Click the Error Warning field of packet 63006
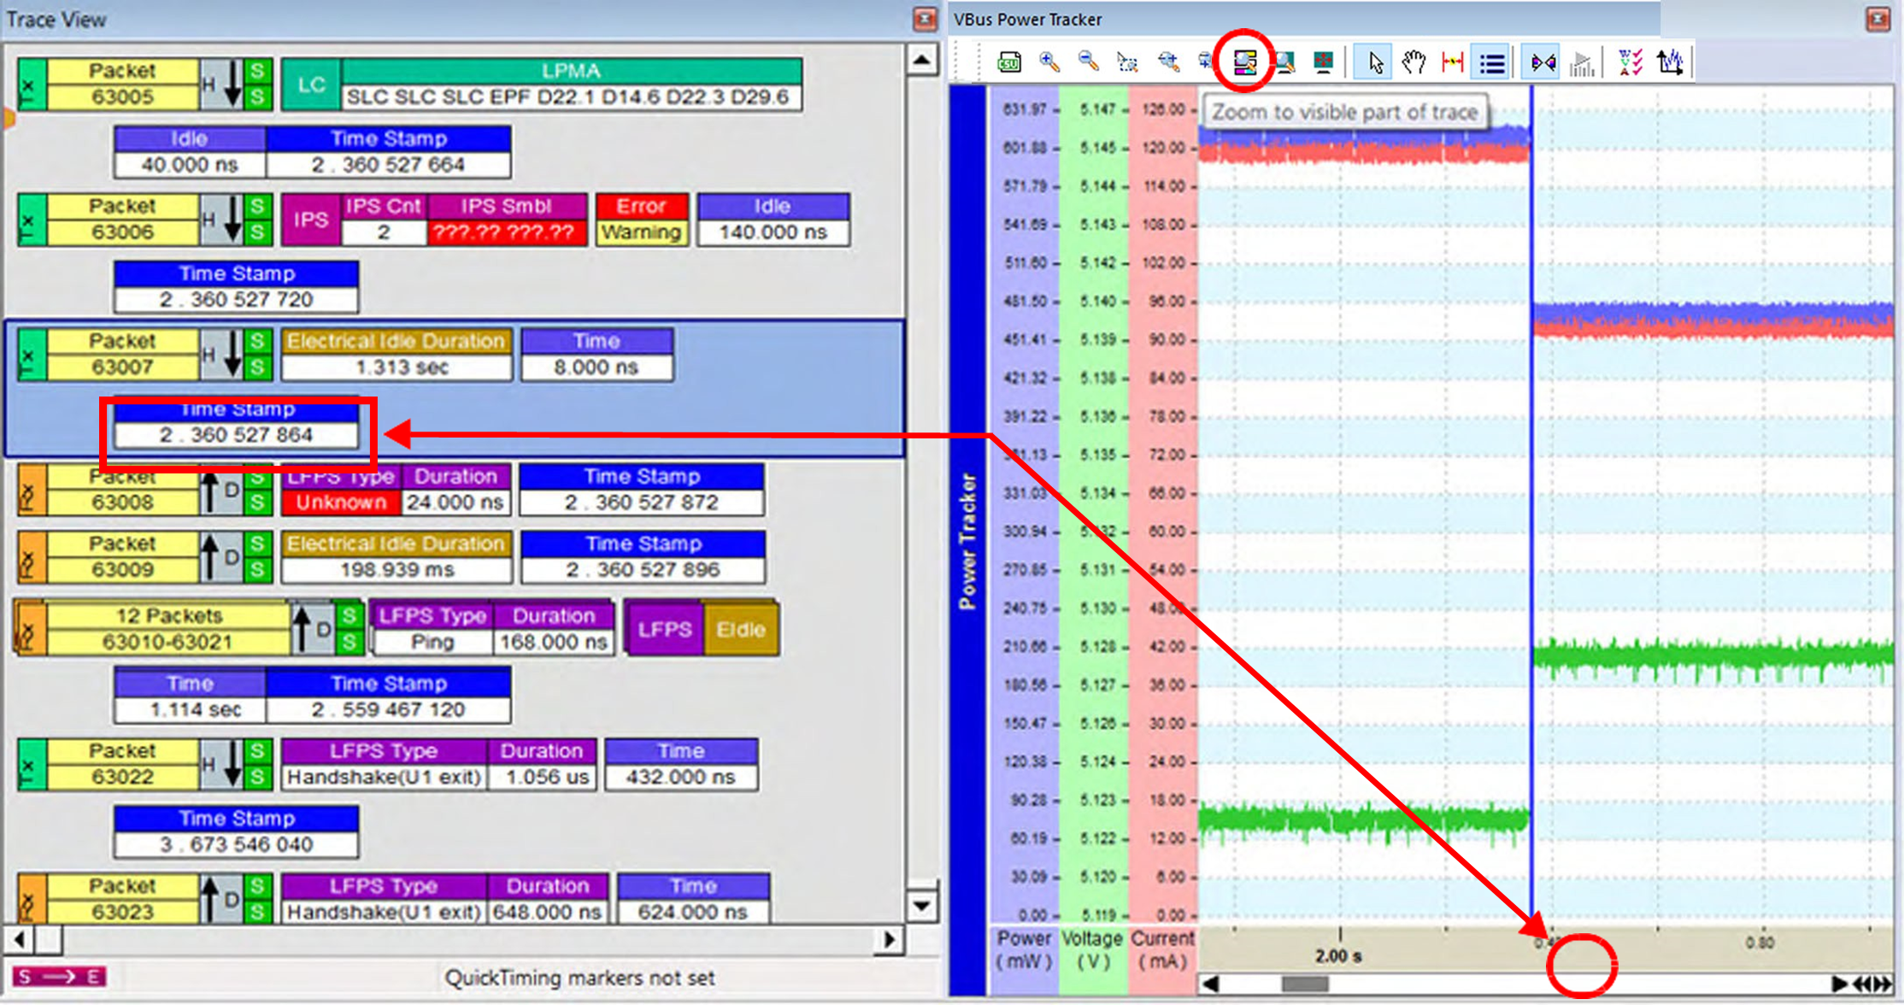1904x1005 pixels. click(642, 220)
